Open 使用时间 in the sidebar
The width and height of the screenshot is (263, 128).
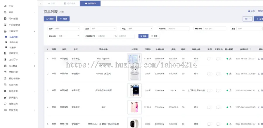pos(13,72)
